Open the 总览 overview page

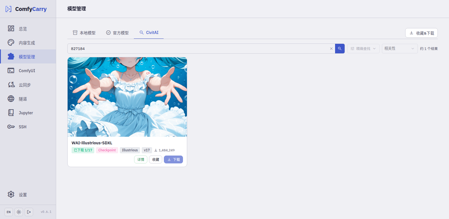pyautogui.click(x=28, y=29)
